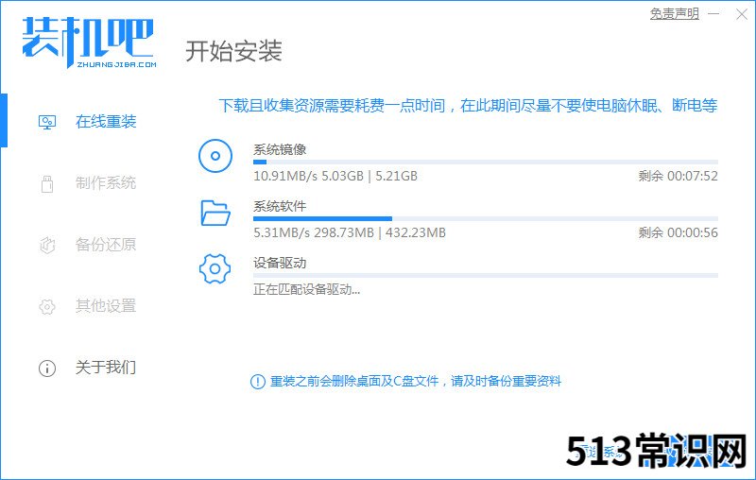This screenshot has width=756, height=480.
Task: Click the 系统软件 label
Action: tap(280, 207)
